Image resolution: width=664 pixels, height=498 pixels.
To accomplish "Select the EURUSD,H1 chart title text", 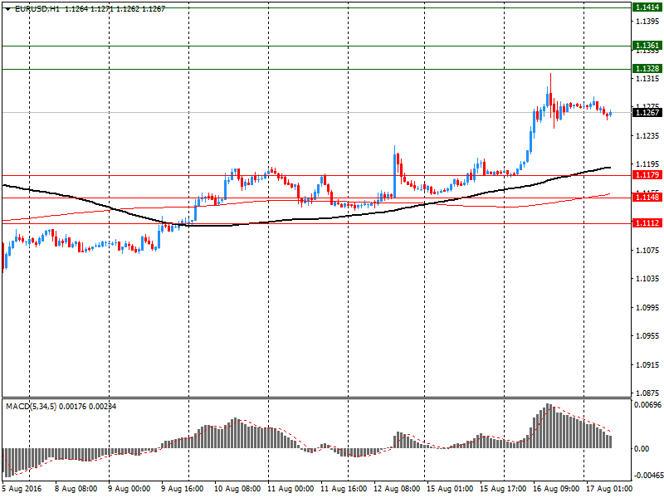I will pyautogui.click(x=37, y=9).
